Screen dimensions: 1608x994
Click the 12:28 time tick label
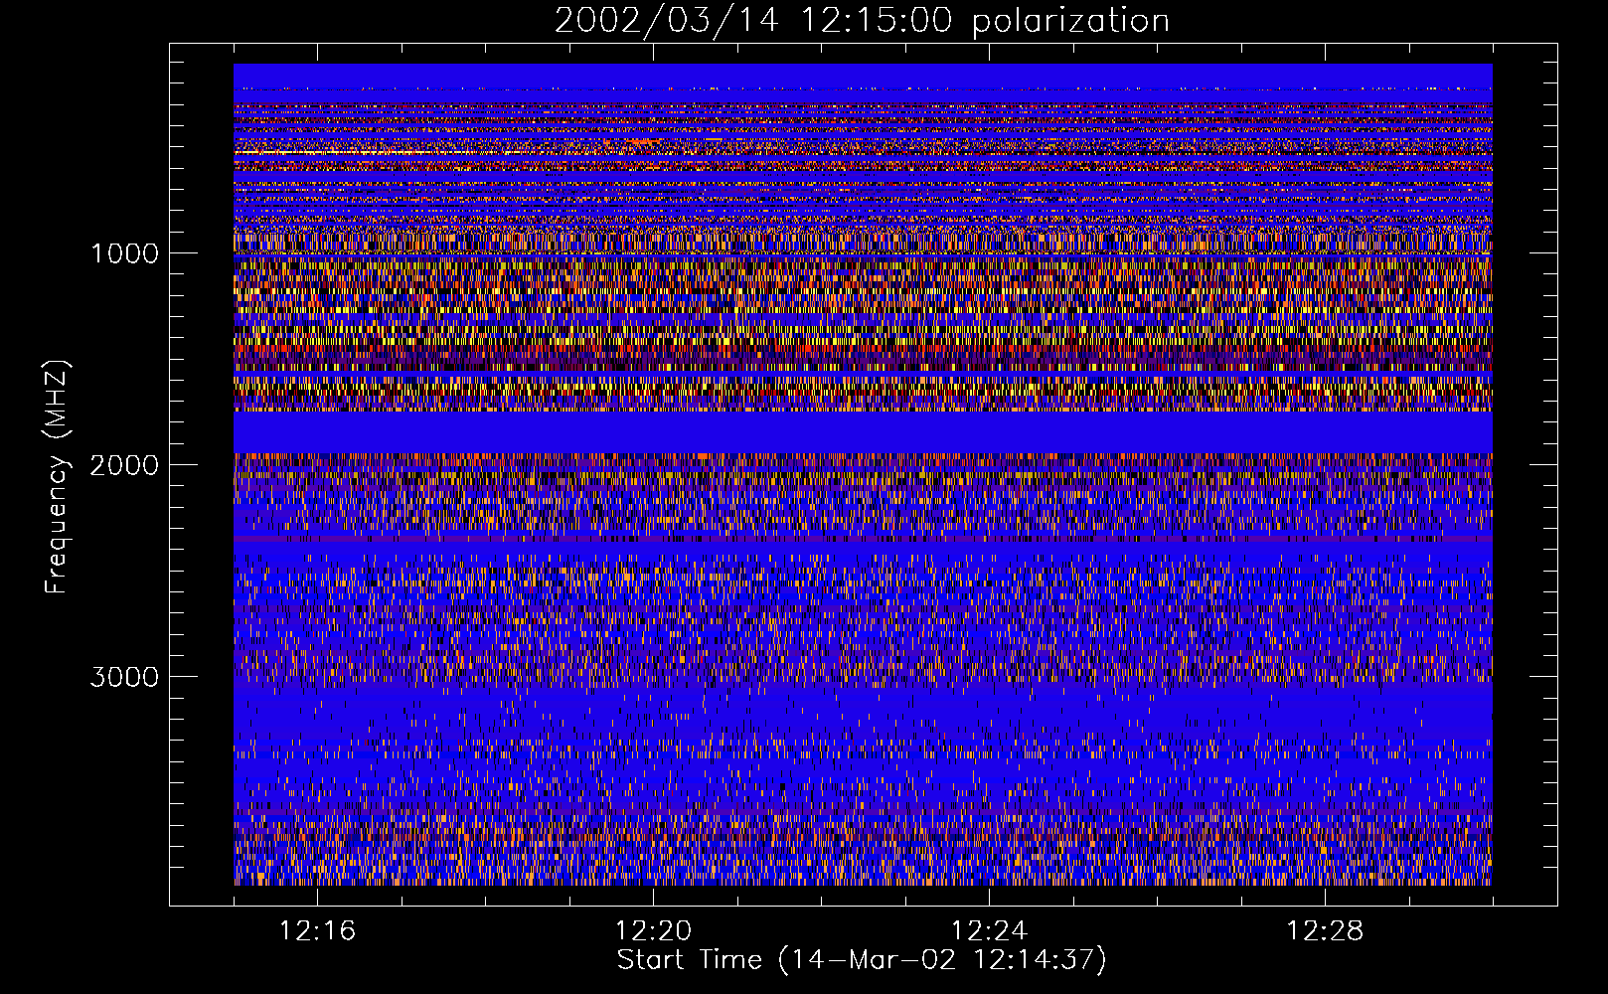pos(1325,931)
